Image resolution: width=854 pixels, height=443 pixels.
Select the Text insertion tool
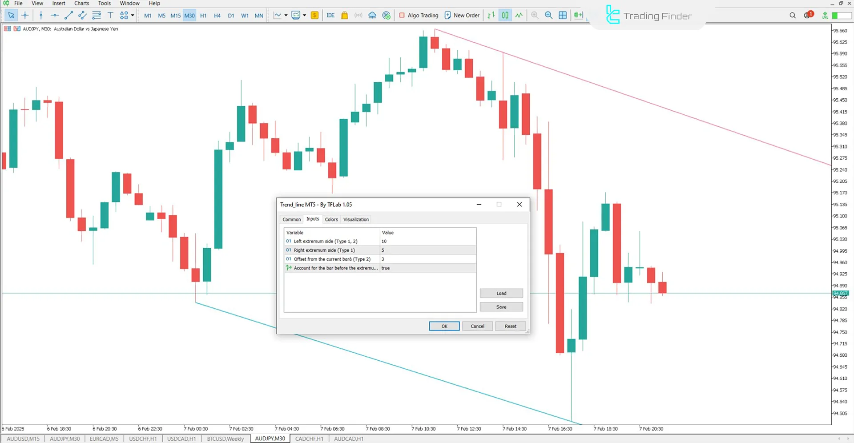[110, 15]
